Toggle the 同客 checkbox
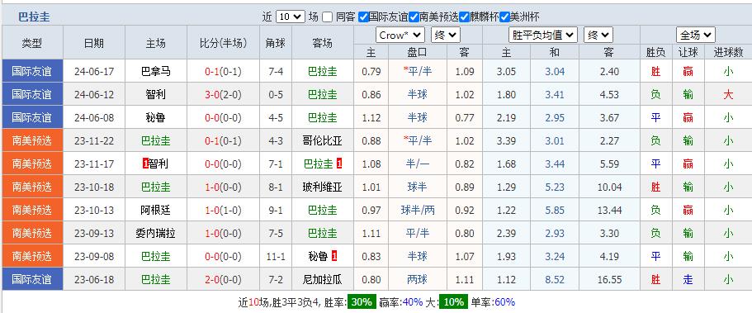This screenshot has width=752, height=313. point(327,17)
